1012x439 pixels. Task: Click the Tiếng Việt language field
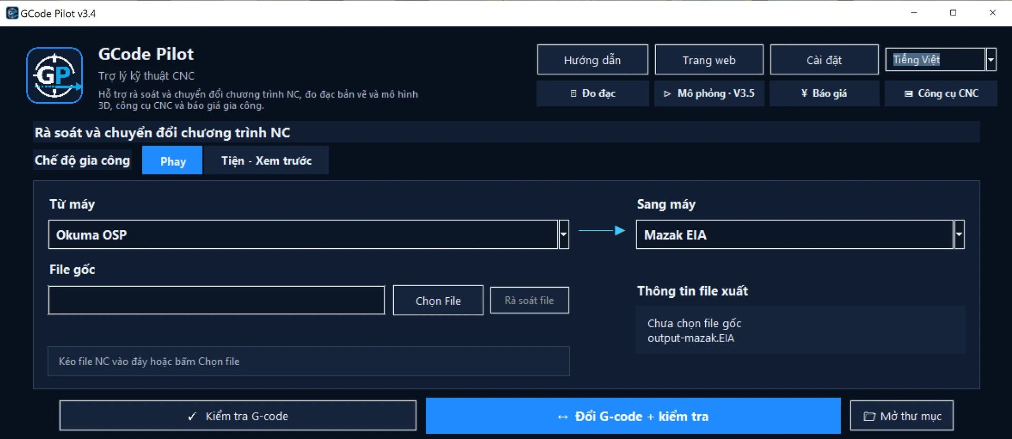tap(935, 60)
